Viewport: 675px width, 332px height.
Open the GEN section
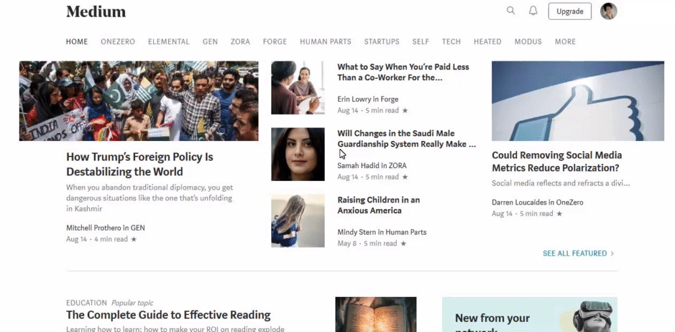tap(210, 42)
